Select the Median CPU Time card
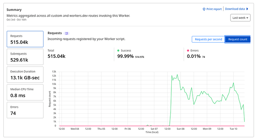Image resolution: width=257 pixels, height=139 pixels. 25,92
